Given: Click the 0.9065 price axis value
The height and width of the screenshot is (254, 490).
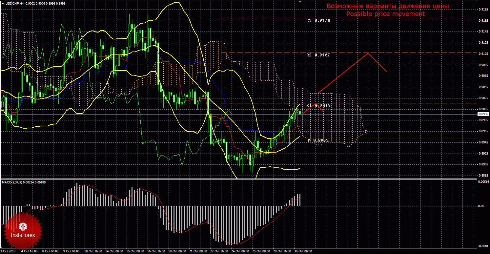Looking at the screenshot, I should tap(483, 76).
